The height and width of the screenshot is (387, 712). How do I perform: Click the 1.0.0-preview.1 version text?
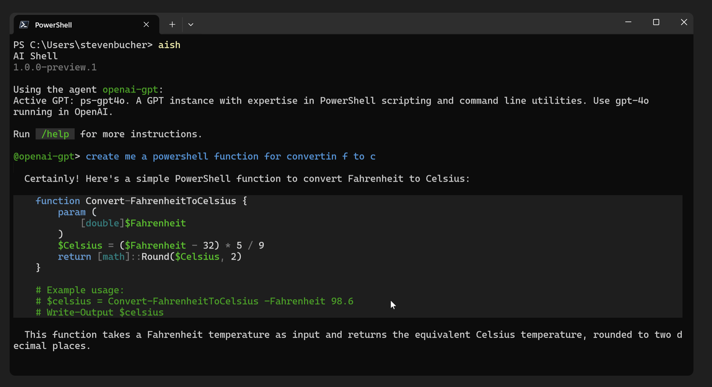click(55, 67)
